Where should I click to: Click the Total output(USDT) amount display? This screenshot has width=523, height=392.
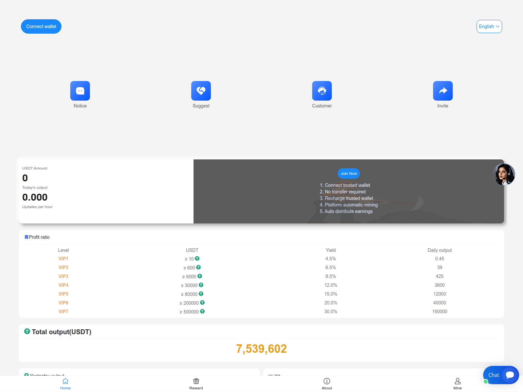click(261, 349)
